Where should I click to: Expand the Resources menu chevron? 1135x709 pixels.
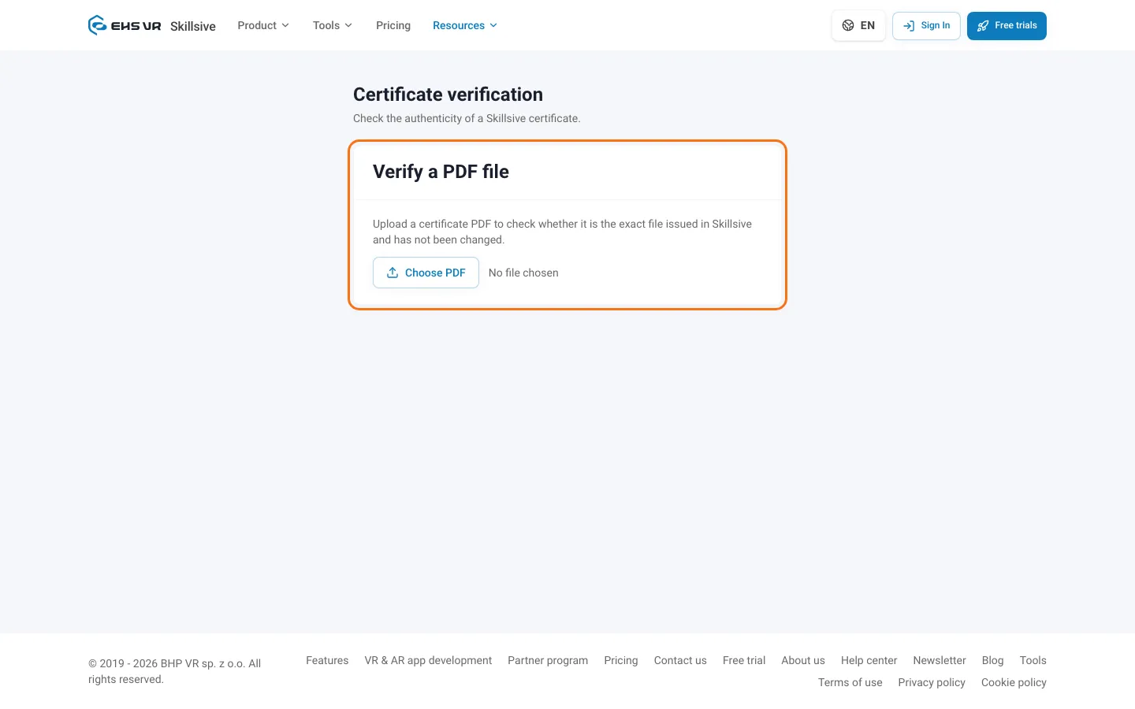click(493, 25)
